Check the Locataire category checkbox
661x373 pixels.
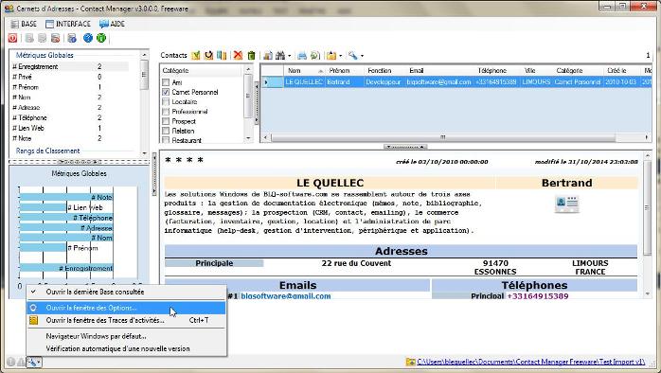tap(166, 102)
